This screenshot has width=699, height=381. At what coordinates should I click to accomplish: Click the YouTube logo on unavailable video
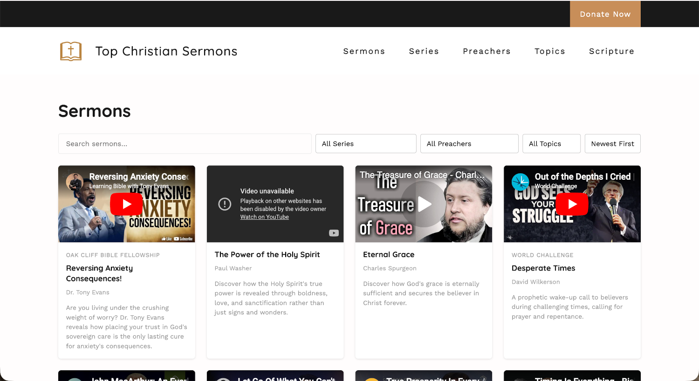click(334, 233)
